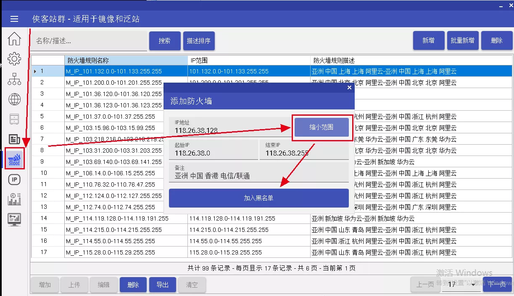514x296 pixels.
Task: Open the monitor icon in sidebar
Action: pyautogui.click(x=14, y=219)
